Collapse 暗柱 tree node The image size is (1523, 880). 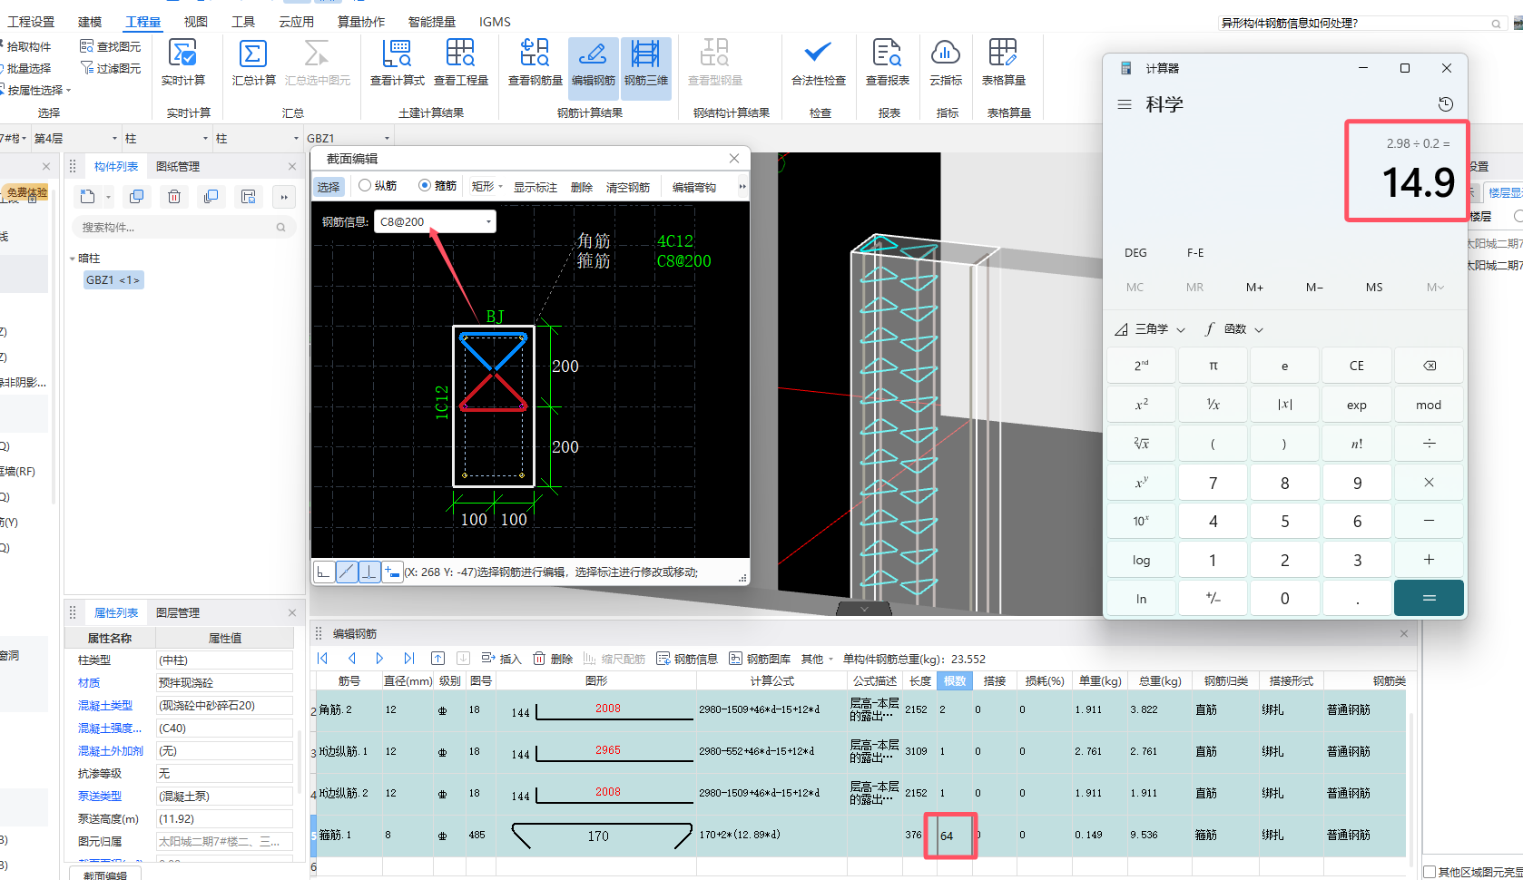pos(73,259)
